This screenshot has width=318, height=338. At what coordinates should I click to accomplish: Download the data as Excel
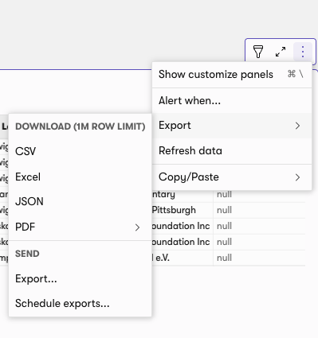[80, 177]
